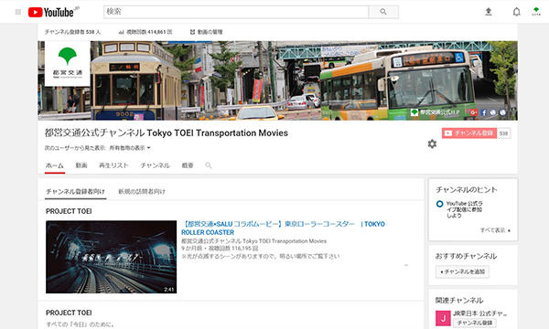Select the 新規の訪問者向け tab
The image size is (549, 329).
pos(142,191)
